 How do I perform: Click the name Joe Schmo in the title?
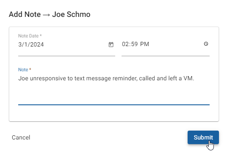coord(71,14)
